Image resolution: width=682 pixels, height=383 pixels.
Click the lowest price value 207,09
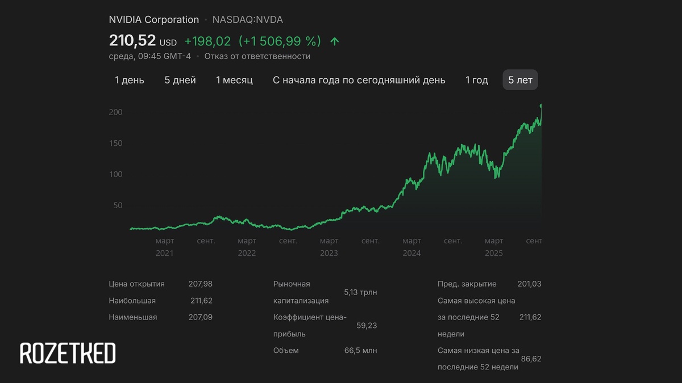[201, 317]
